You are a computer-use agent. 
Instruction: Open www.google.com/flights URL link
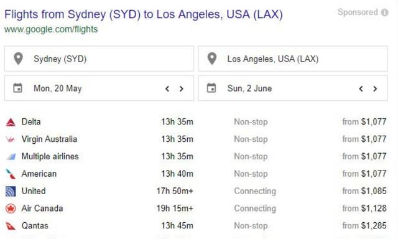[x=51, y=29]
